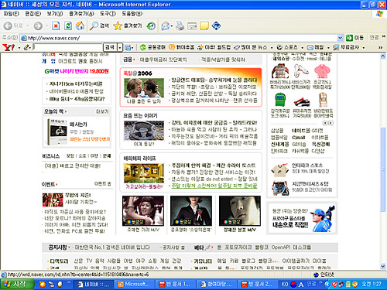Expand the address bar dropdown
The width and height of the screenshot is (387, 290).
(340, 38)
